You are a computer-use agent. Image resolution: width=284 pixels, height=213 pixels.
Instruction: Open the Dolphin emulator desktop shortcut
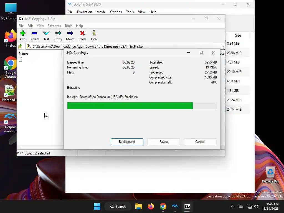10,123
